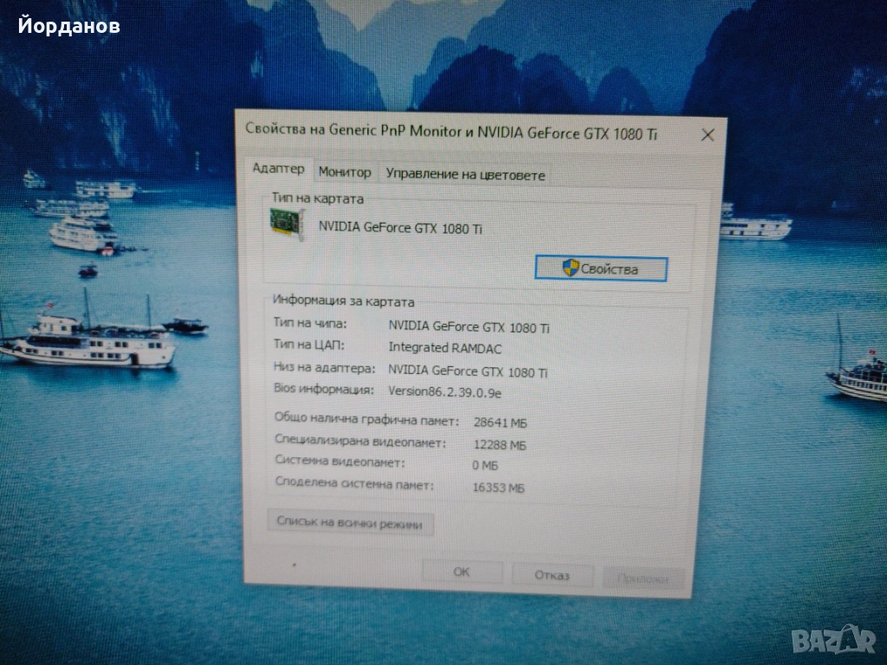Switch to the Монитор tab
This screenshot has width=887, height=665.
tap(344, 172)
